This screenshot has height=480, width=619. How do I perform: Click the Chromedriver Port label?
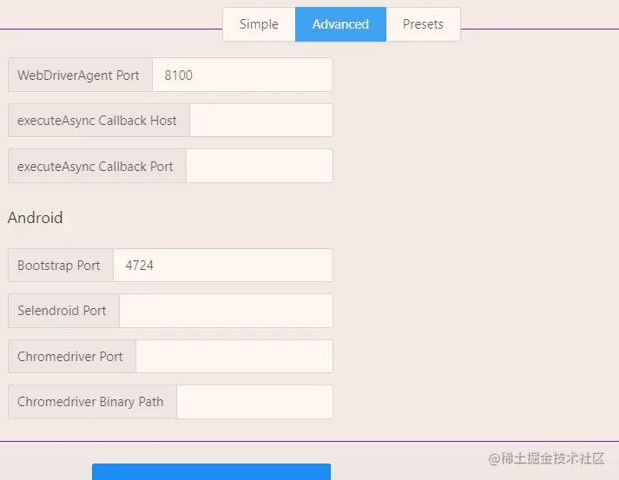(x=72, y=357)
